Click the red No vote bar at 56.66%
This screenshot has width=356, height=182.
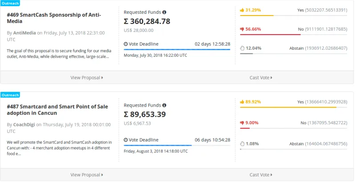point(271,35)
